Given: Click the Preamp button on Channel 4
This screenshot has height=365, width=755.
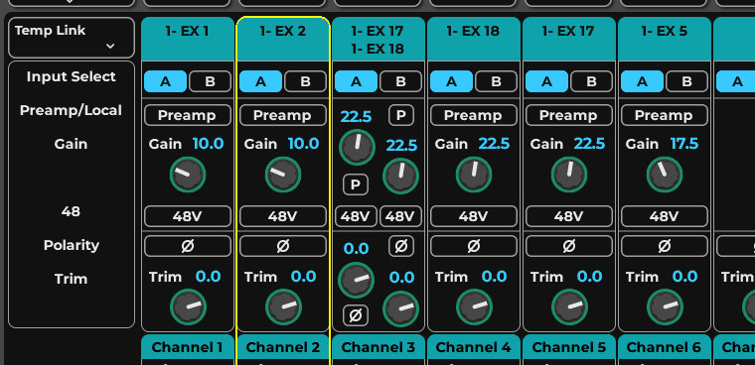Looking at the screenshot, I should 473,115.
